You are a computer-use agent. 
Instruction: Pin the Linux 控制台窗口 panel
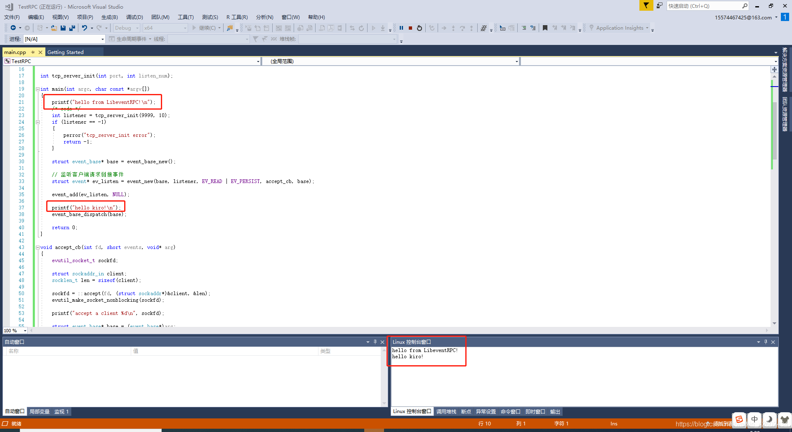(766, 342)
